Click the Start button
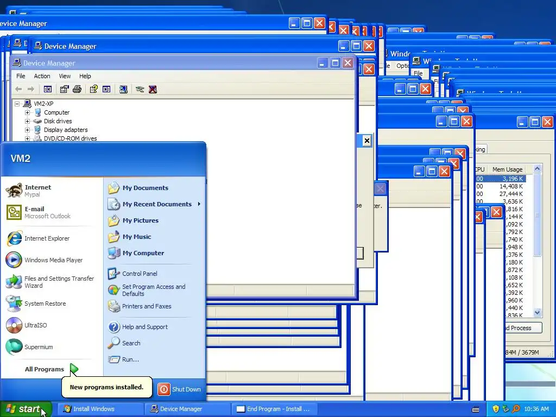556x417 pixels. point(26,409)
